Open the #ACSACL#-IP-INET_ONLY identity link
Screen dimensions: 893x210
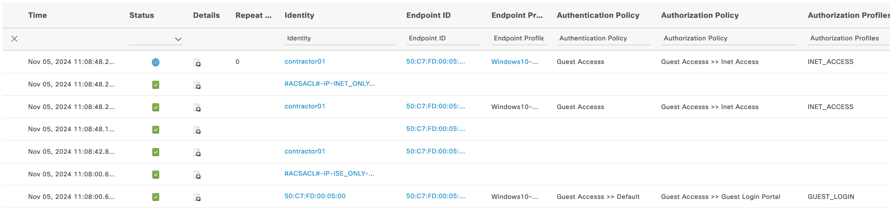(x=329, y=83)
